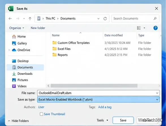Sort by the Type column
The height and width of the screenshot is (126, 166).
[x=141, y=35]
